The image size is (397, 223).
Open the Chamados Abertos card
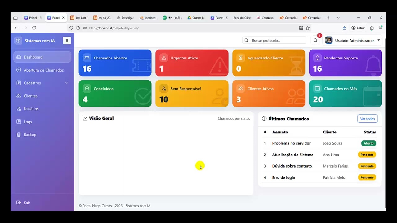(115, 63)
